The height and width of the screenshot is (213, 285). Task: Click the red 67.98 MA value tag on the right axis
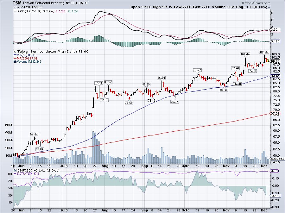[x=275, y=114]
